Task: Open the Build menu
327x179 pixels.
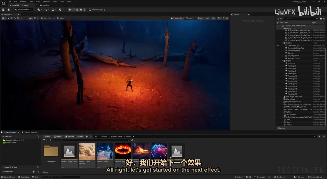Action: tap(38, 2)
